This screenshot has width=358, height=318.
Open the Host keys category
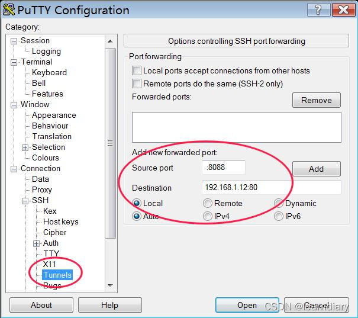pyautogui.click(x=61, y=221)
